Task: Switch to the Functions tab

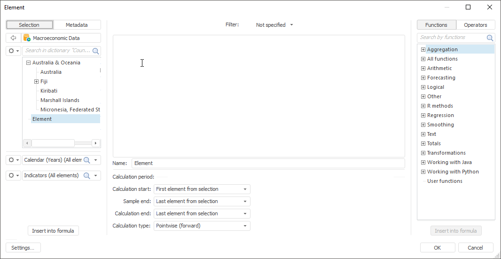Action: coord(436,24)
